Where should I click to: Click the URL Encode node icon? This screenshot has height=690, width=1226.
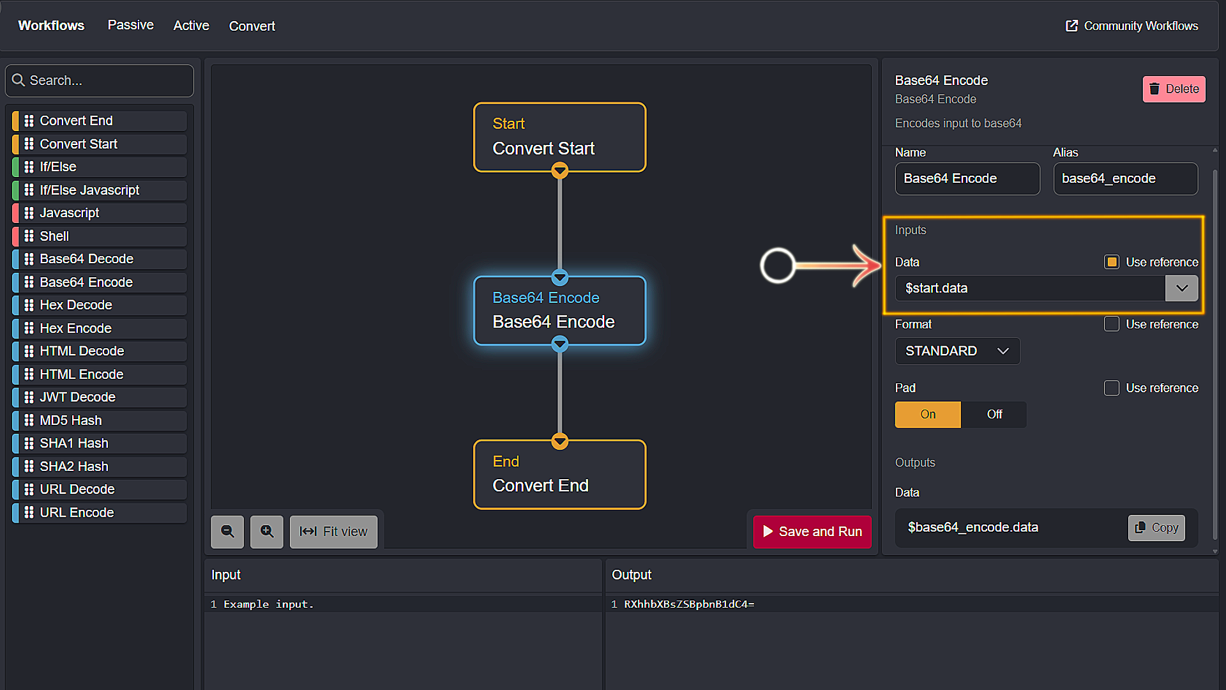(x=29, y=512)
